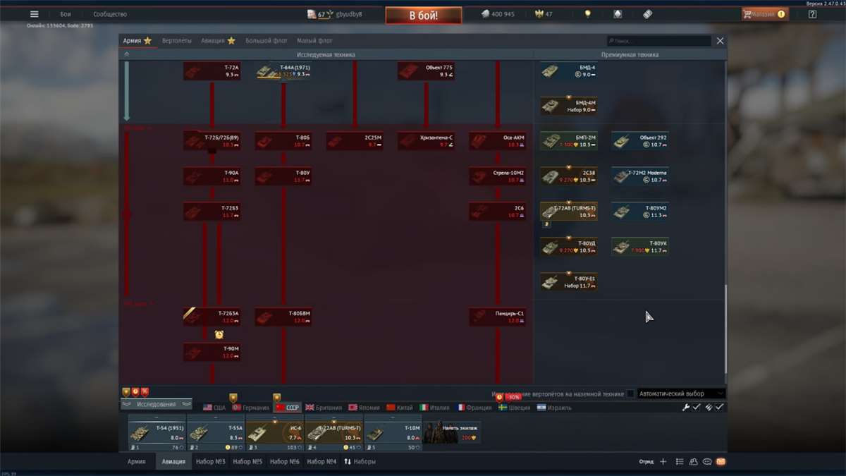Click Нанять экипаж crew slot
The width and height of the screenshot is (846, 476).
[x=452, y=433]
